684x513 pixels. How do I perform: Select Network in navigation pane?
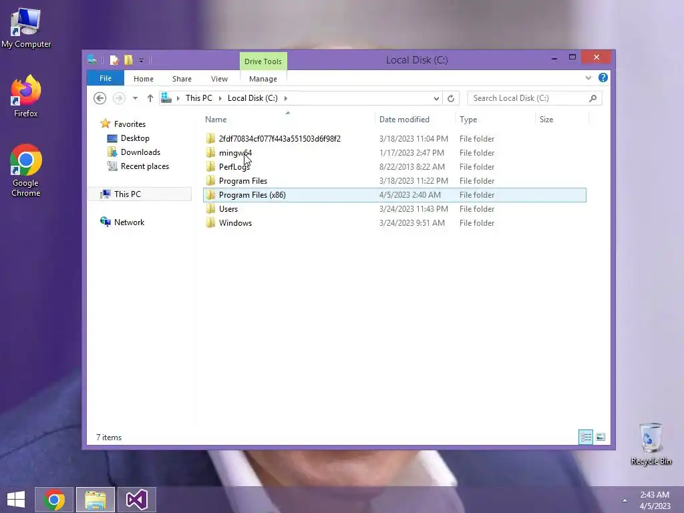tap(129, 222)
